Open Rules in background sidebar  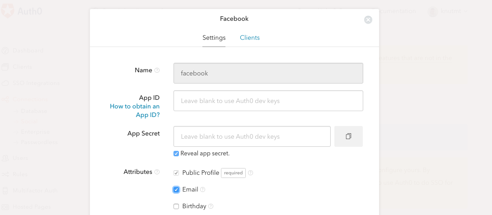tap(20, 174)
